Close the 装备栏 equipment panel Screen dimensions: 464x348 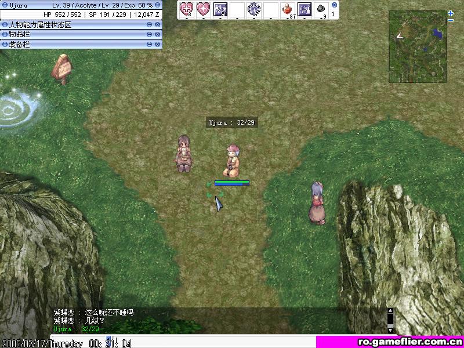(x=157, y=45)
